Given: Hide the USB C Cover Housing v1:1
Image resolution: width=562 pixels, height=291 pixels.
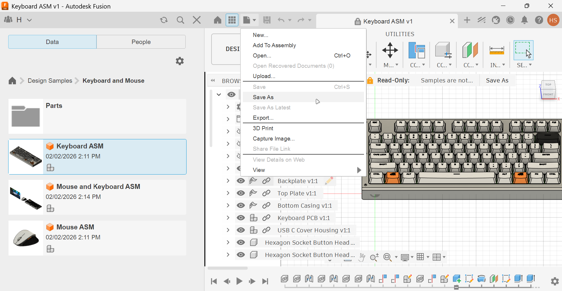Looking at the screenshot, I should coord(241,230).
